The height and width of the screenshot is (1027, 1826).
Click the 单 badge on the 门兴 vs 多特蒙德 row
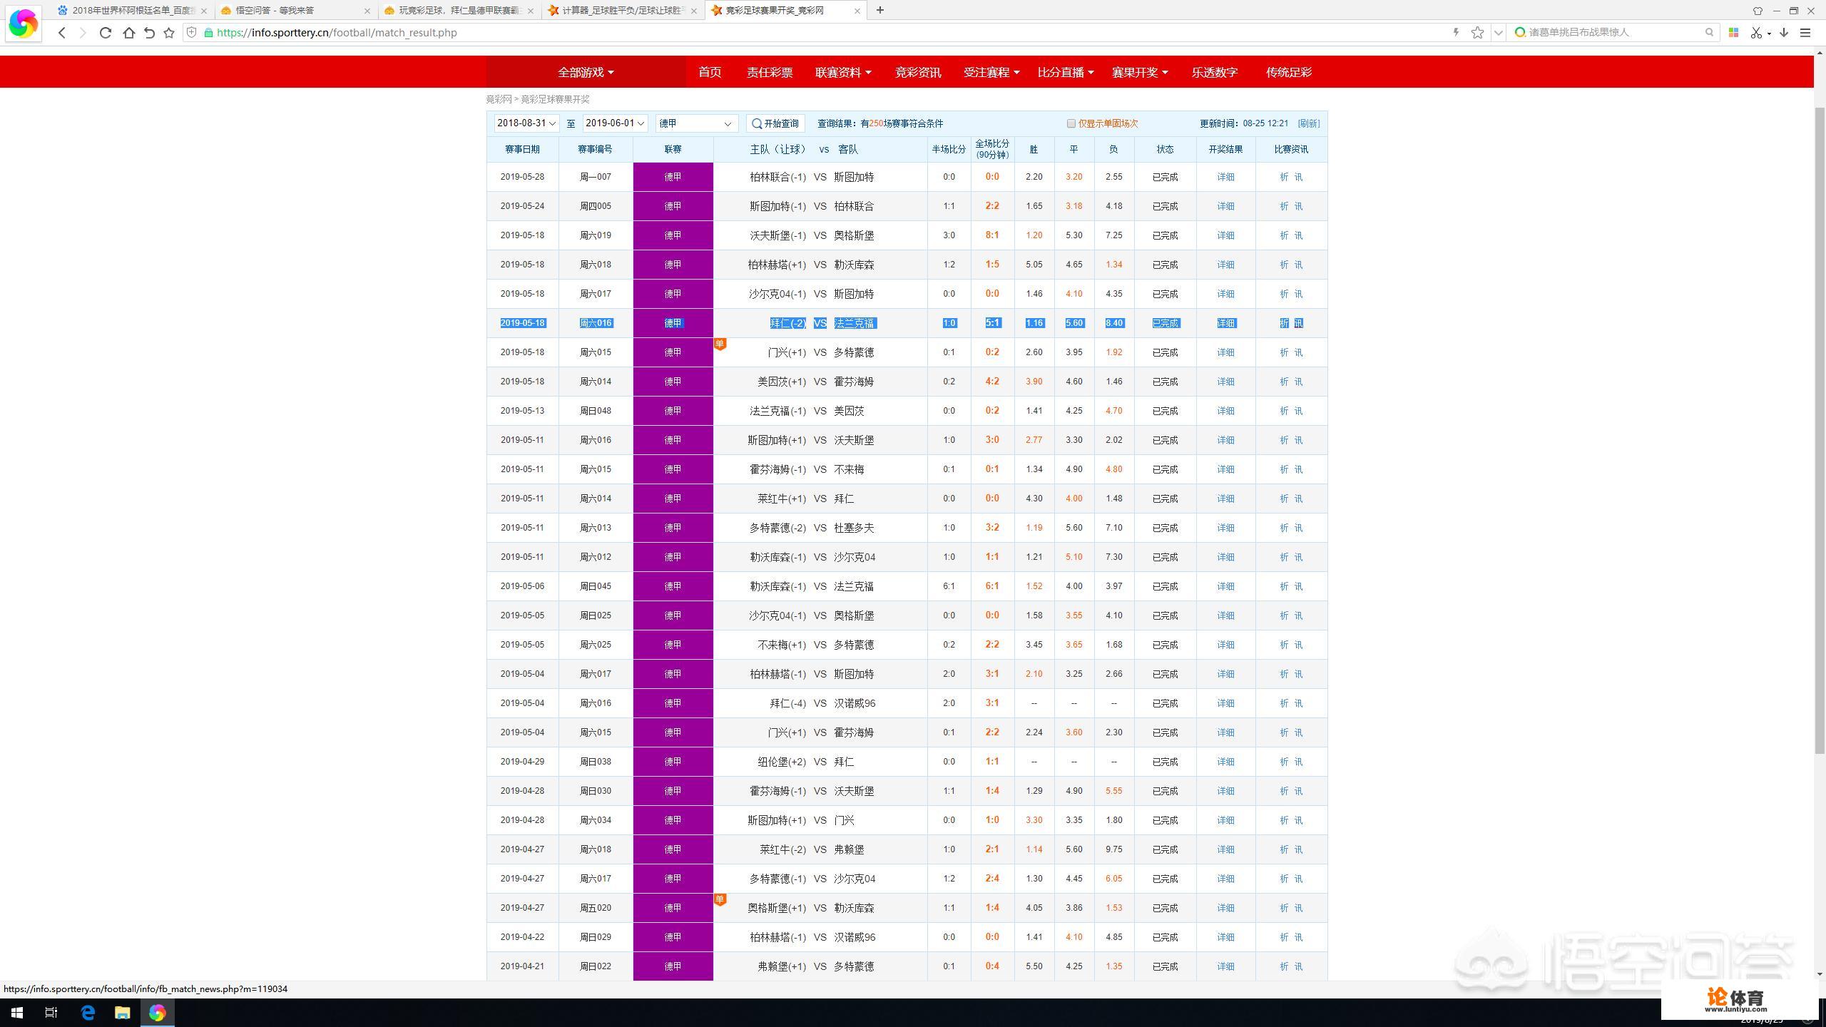click(x=720, y=344)
